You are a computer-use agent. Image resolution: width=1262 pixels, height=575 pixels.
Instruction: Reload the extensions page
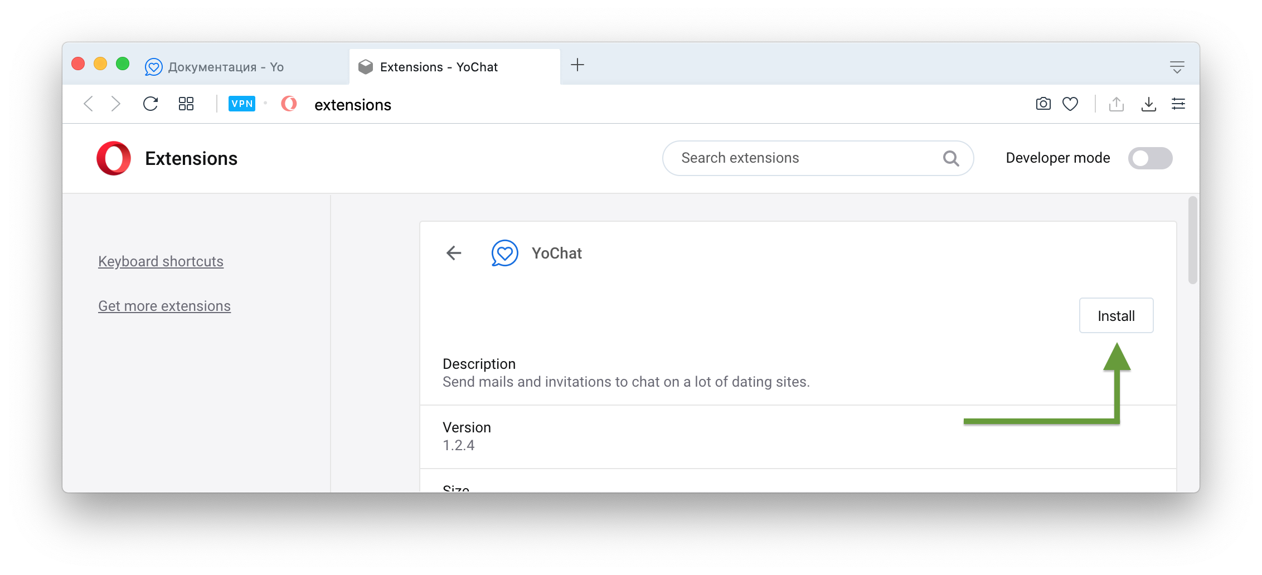point(151,104)
